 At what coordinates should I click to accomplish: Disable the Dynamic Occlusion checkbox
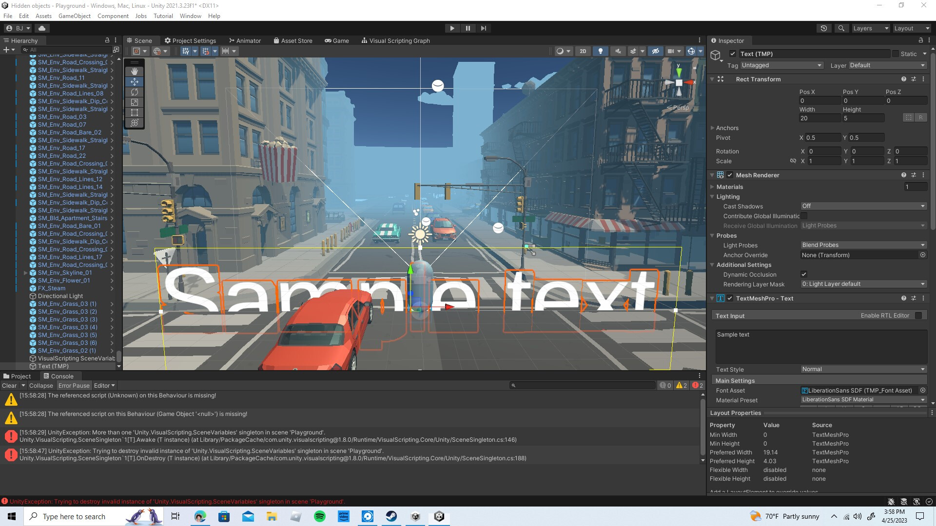804,274
